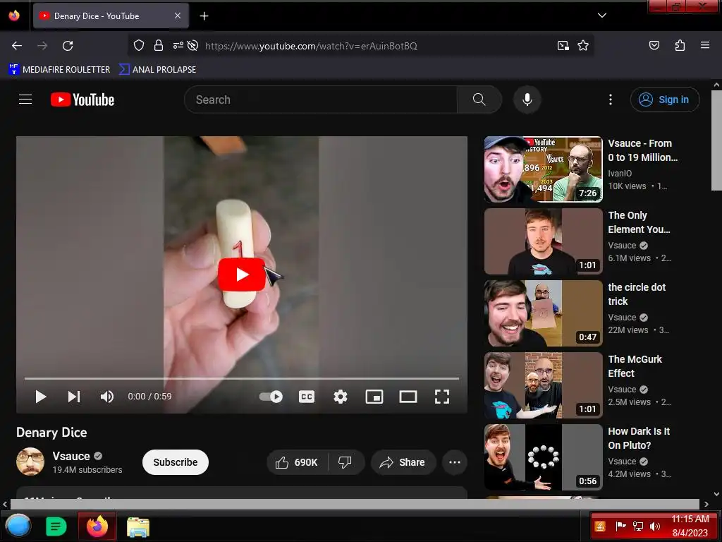
Task: Open more actions ellipsis beside Share
Action: 455,462
